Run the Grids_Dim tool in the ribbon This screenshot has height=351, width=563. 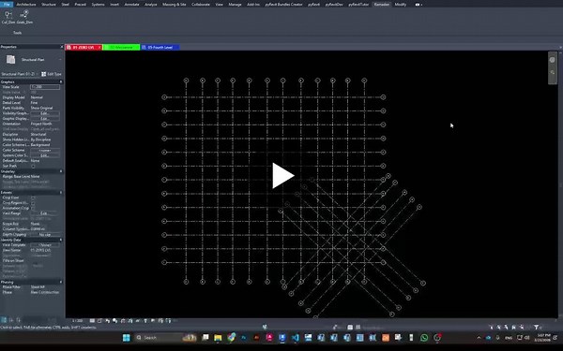24,17
